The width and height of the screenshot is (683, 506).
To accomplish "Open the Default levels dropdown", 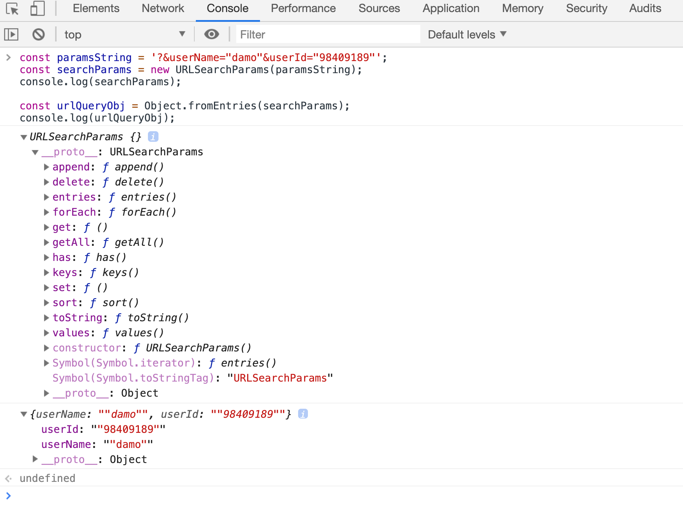I will pyautogui.click(x=467, y=35).
